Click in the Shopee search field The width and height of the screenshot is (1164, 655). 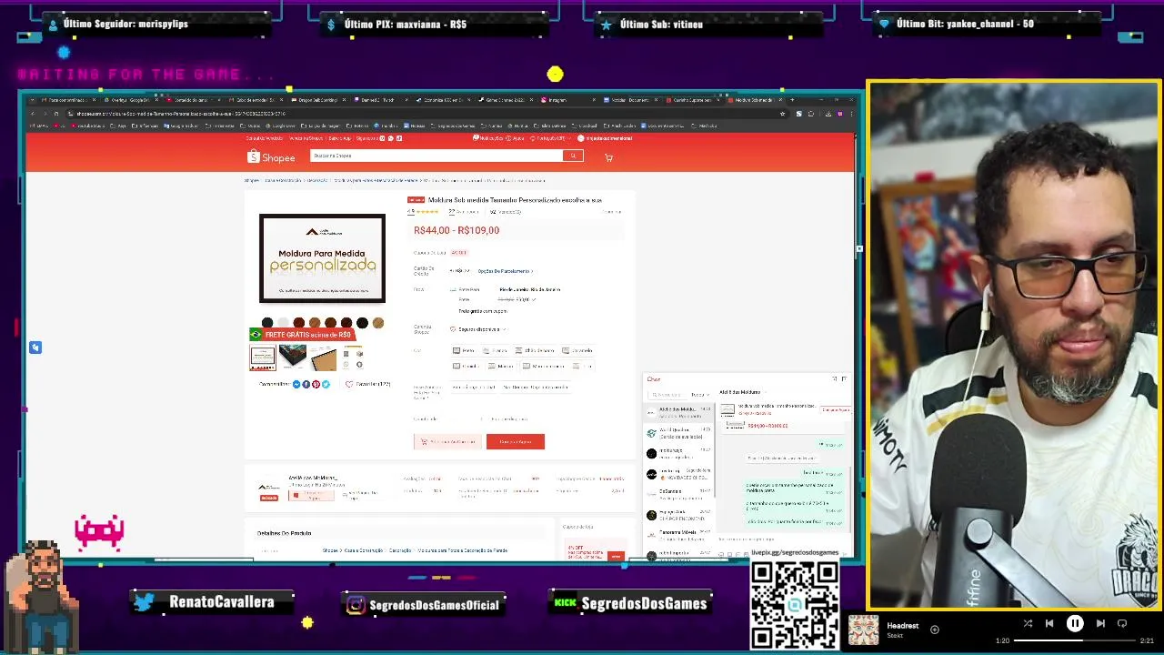point(436,156)
